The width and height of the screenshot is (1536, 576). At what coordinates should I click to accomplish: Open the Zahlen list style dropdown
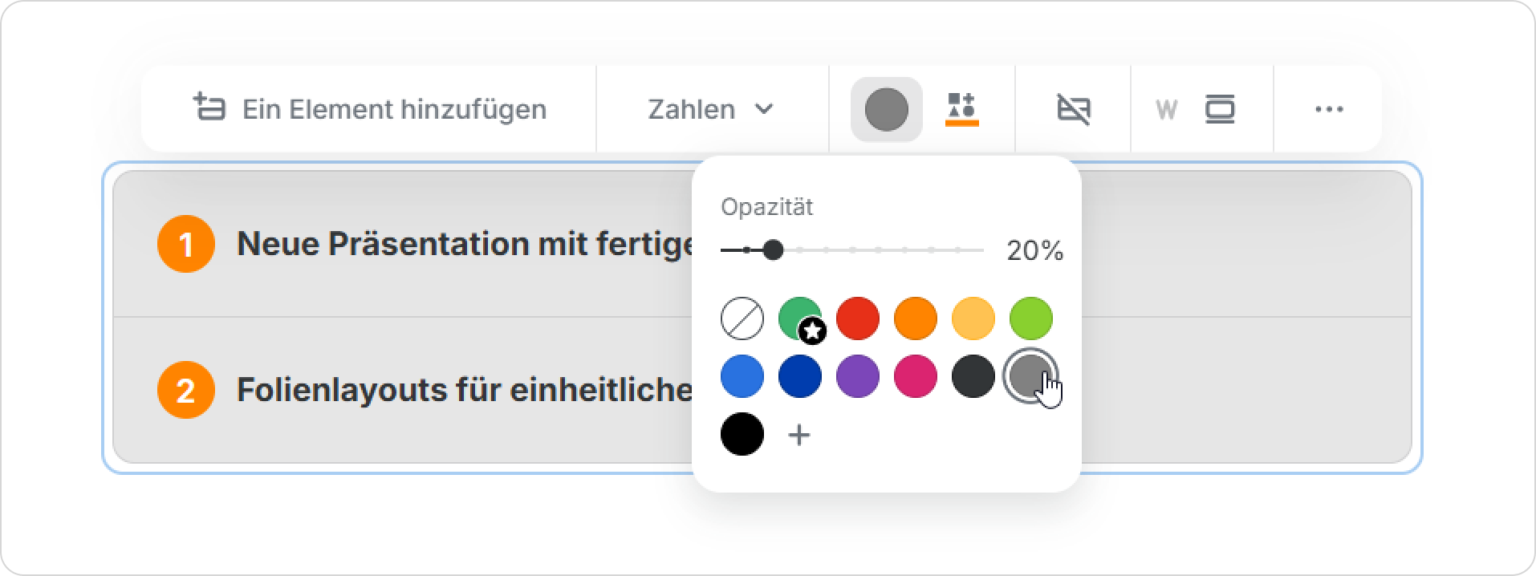[x=710, y=109]
